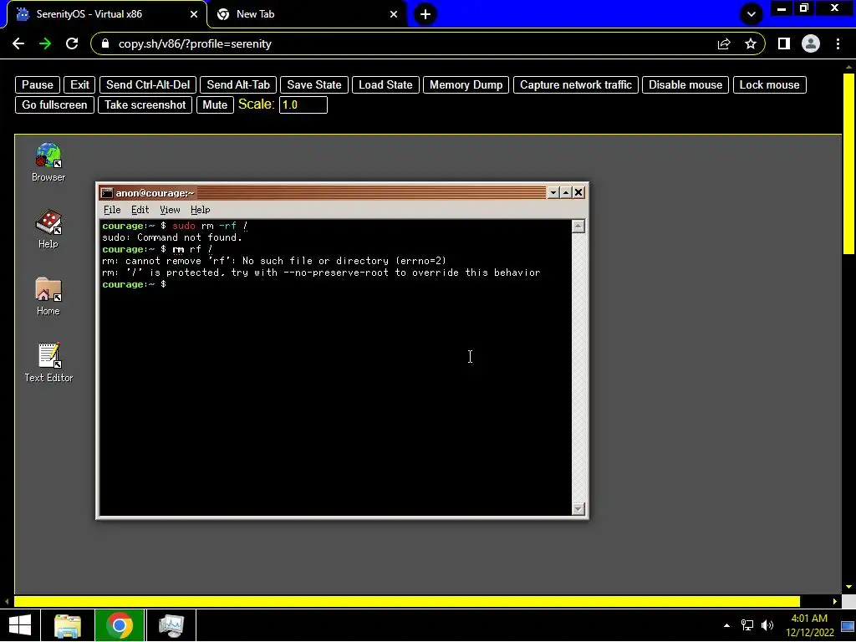856x642 pixels.
Task: Open the terminal View menu
Action: 170,210
